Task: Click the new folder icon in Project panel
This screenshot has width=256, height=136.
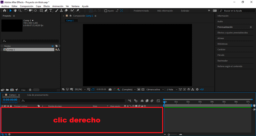Action: tap(7, 90)
